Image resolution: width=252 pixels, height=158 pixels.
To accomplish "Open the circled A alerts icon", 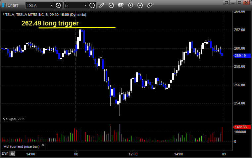I will (140, 5).
